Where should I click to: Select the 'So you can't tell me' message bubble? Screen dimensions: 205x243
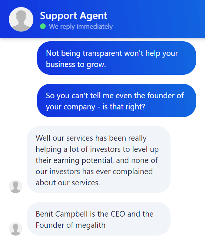[116, 100]
